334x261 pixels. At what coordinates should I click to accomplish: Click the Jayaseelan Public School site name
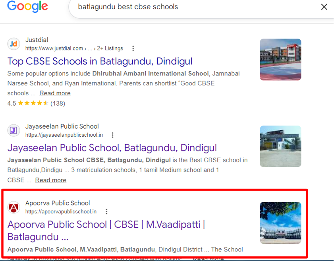click(62, 126)
